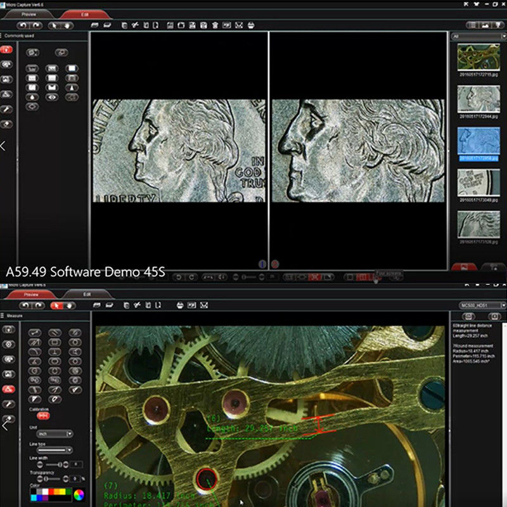507x507 pixels.
Task: Open the dark tab beside red image-list tab
Action: point(494,267)
